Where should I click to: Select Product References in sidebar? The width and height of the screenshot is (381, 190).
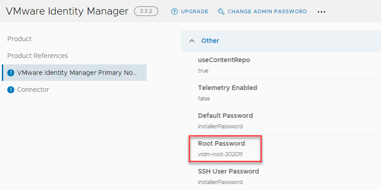pyautogui.click(x=38, y=56)
